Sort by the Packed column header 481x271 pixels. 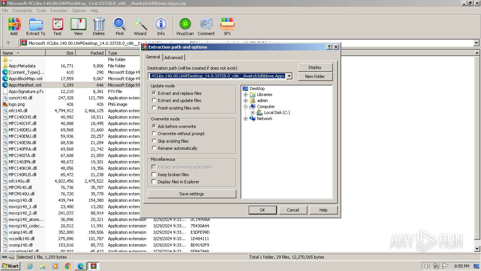(x=91, y=53)
